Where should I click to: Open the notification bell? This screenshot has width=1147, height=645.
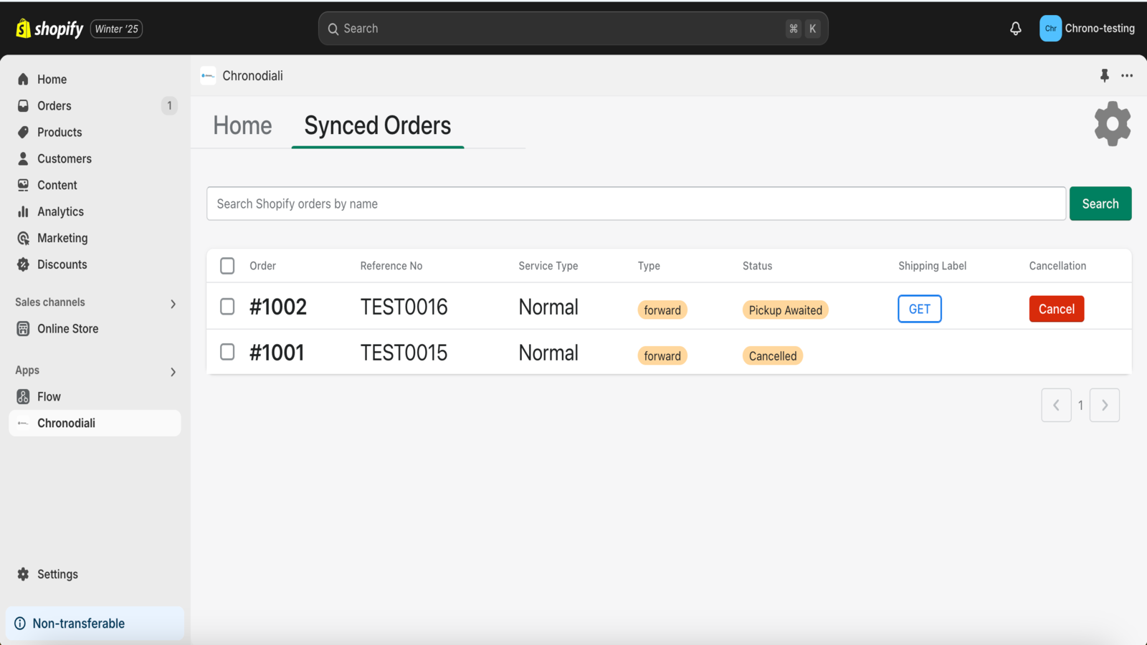(1015, 28)
